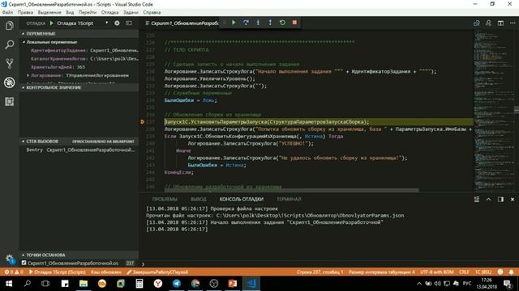Open Telegram from taskbar
The height and width of the screenshot is (291, 519).
tap(177, 284)
